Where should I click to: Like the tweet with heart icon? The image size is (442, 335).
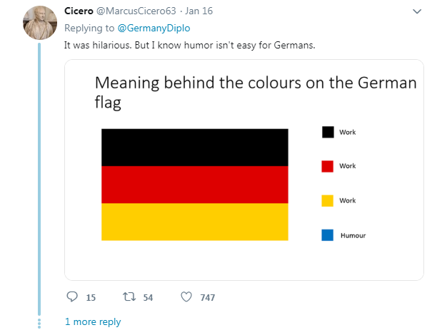[186, 297]
